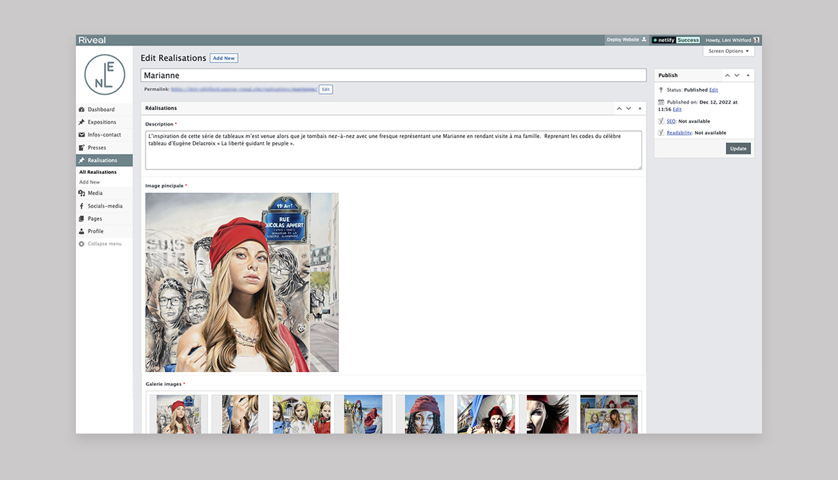Collapse the Publish box with triangle toggle

pyautogui.click(x=748, y=75)
